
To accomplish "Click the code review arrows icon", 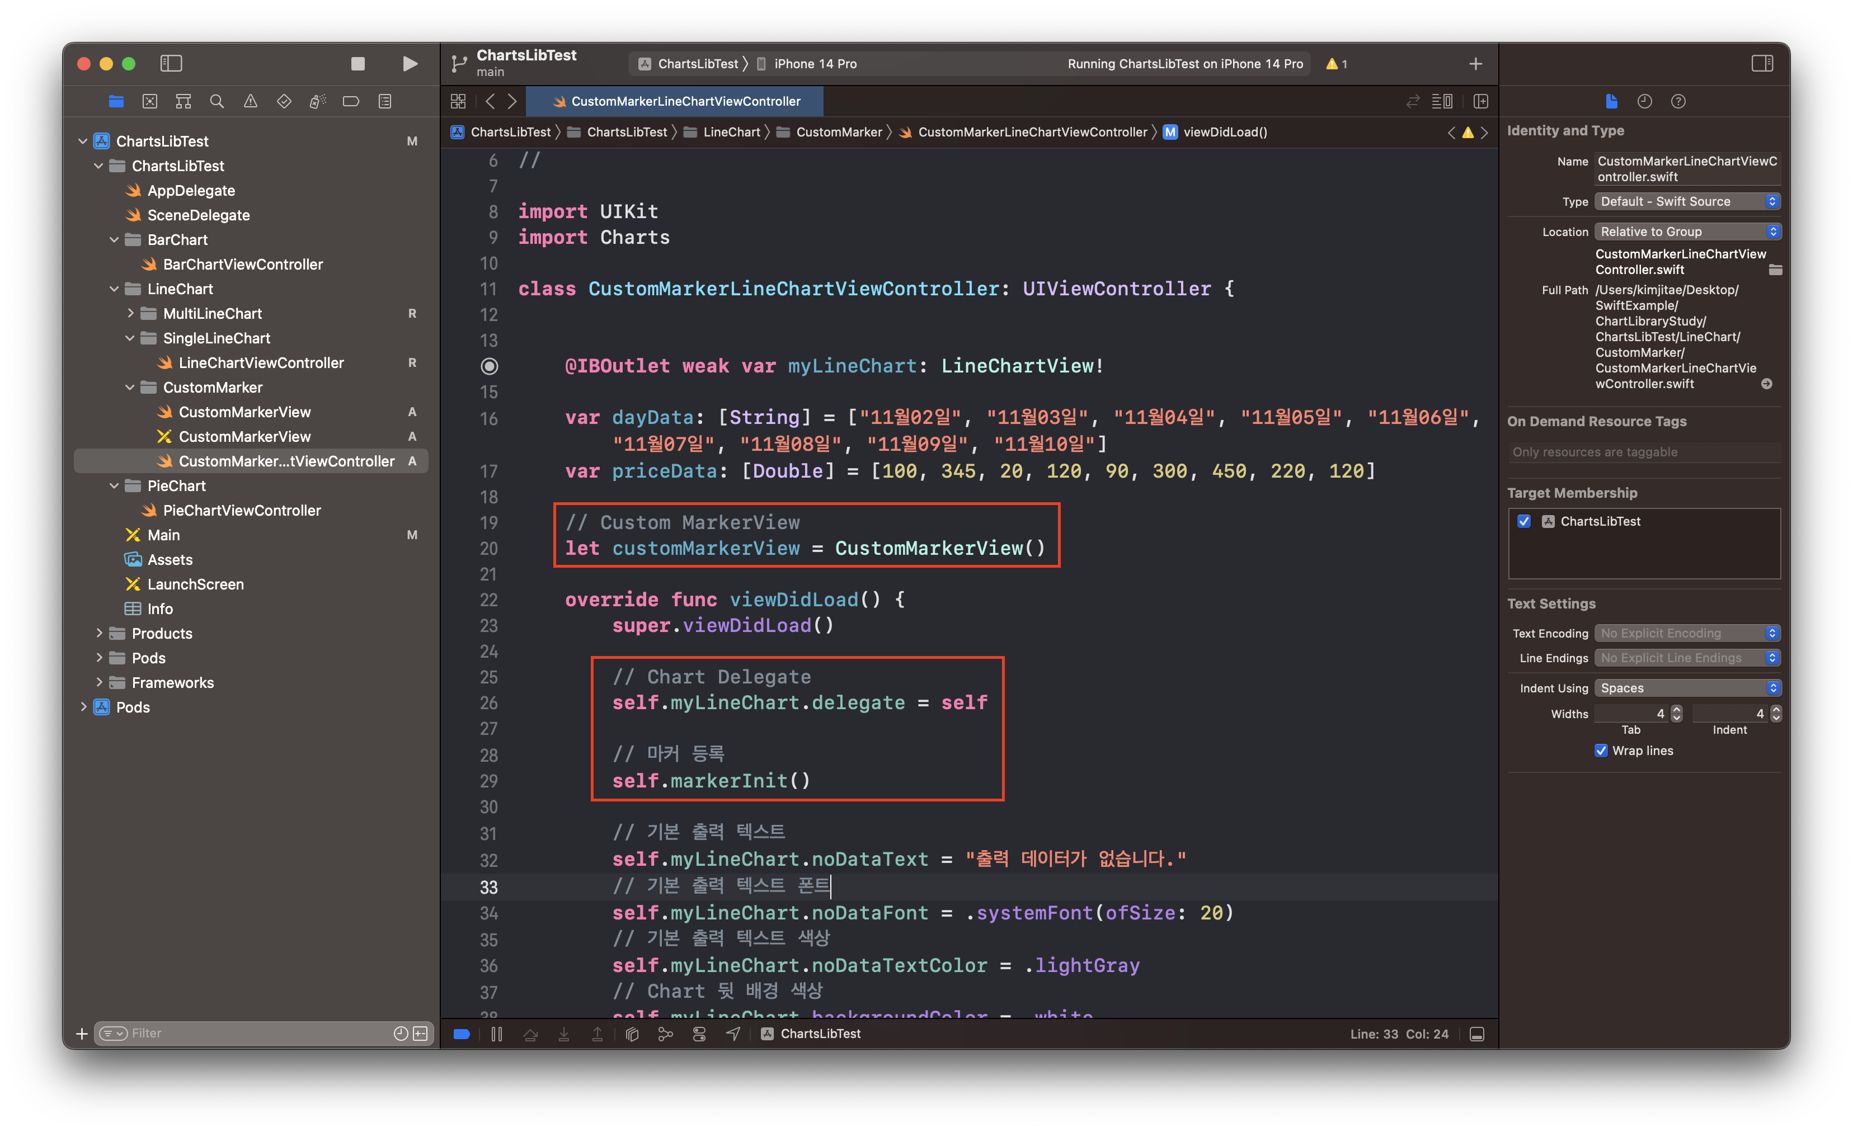I will click(x=1413, y=101).
